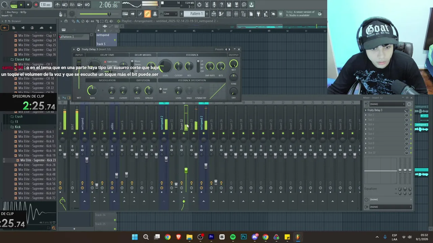The image size is (433, 243).
Task: Open the news chat bubble icon
Action: coord(244,5)
